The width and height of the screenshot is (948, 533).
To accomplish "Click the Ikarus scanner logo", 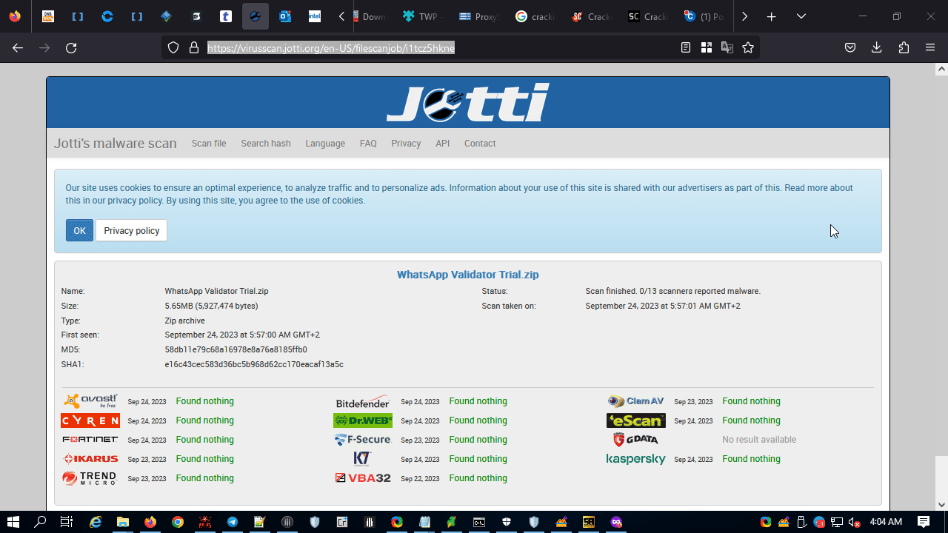I will click(x=90, y=459).
